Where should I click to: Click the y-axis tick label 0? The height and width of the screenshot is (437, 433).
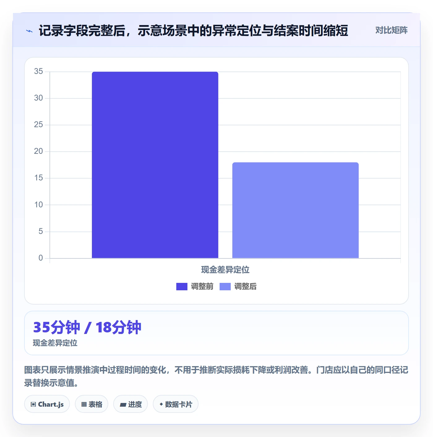[41, 258]
